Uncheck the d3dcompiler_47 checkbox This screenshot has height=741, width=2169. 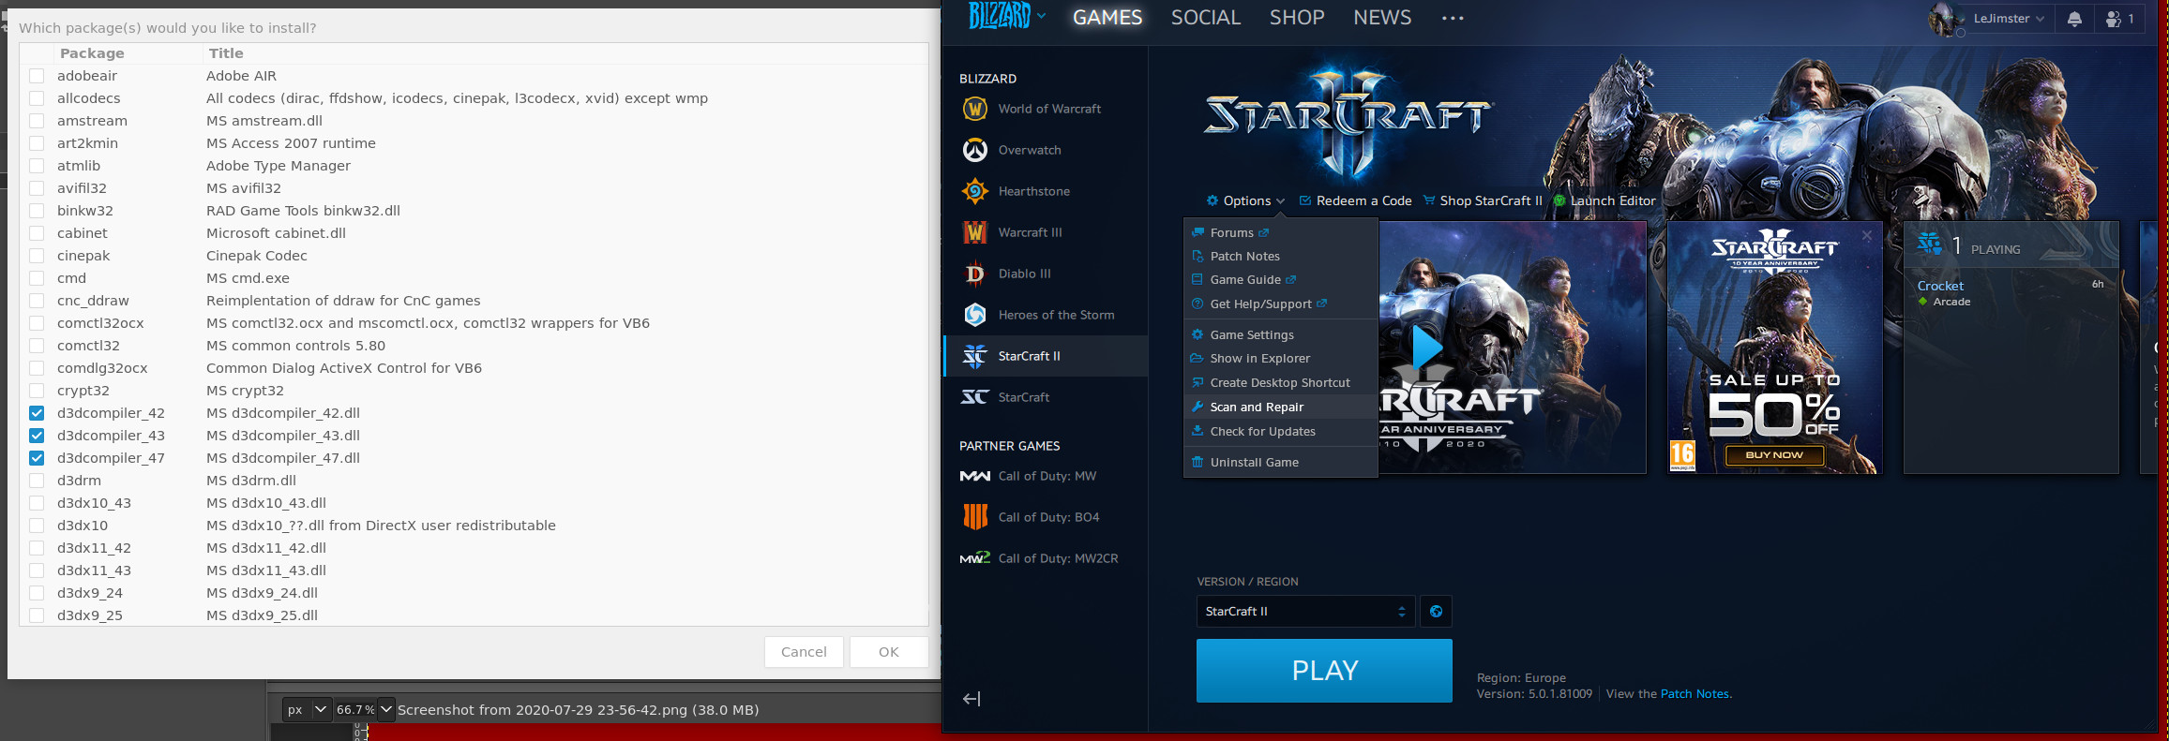37,458
